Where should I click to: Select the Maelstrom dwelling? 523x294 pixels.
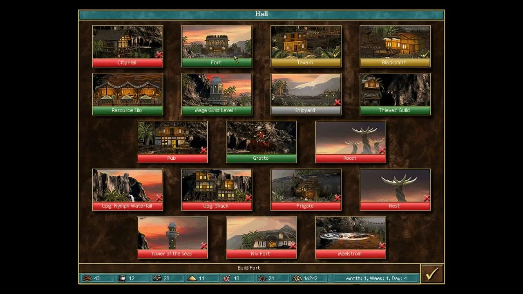[350, 237]
